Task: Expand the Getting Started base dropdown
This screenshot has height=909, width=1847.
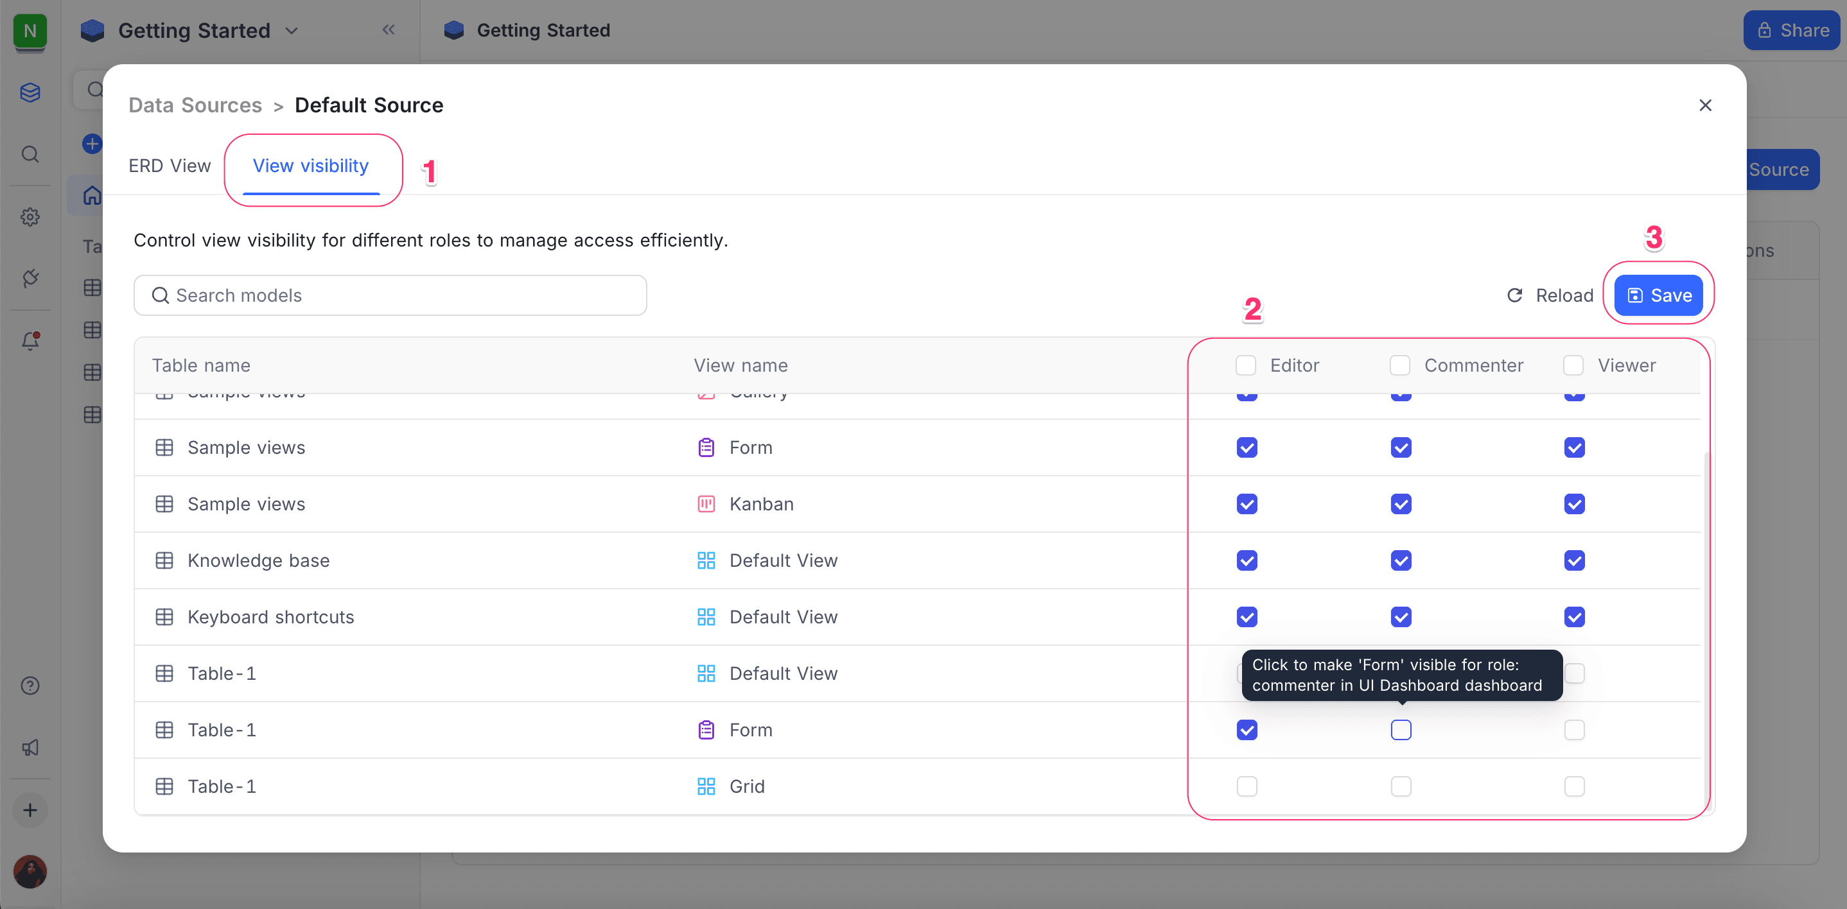Action: coord(291,31)
